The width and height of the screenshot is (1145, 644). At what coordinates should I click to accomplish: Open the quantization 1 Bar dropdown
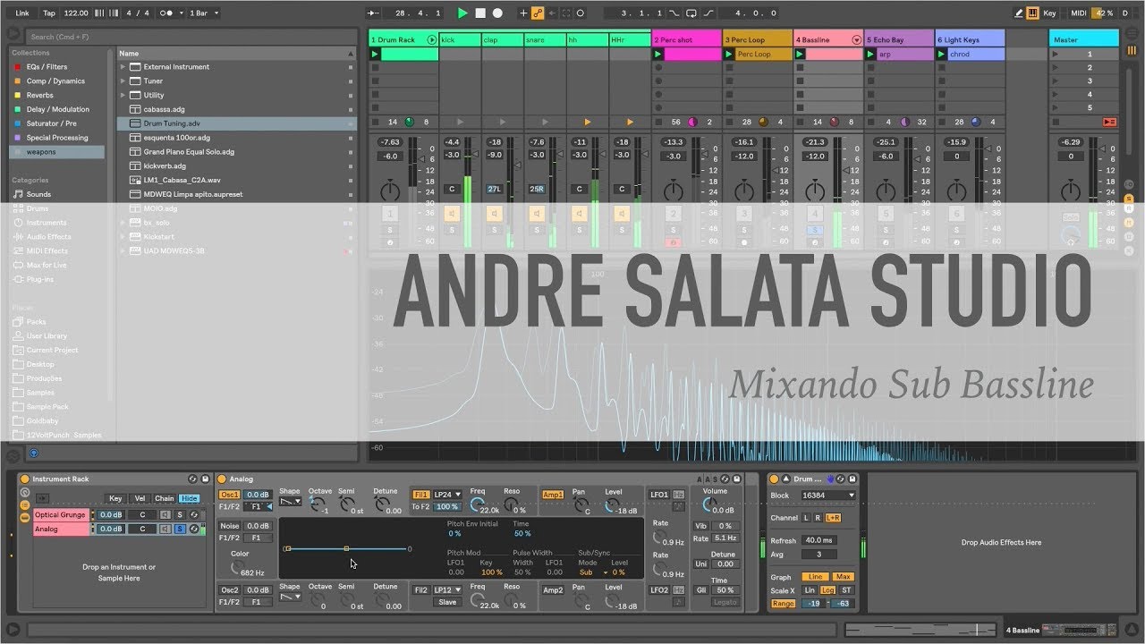[x=206, y=13]
